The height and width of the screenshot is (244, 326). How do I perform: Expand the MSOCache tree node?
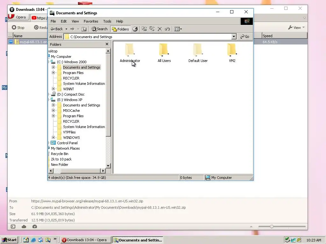pos(53,110)
